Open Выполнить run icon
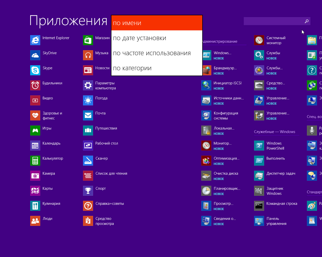This screenshot has height=257, width=322. coord(259,161)
